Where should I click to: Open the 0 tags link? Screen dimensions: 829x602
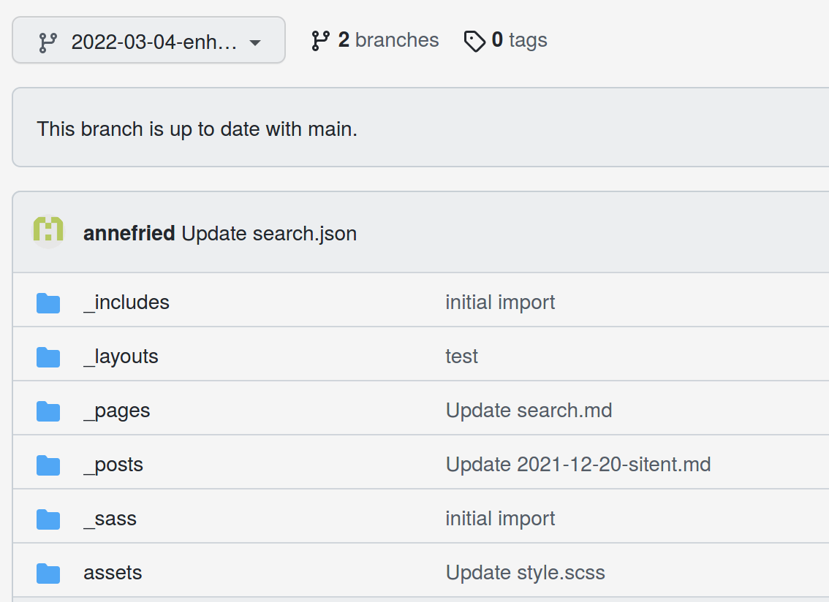(505, 40)
